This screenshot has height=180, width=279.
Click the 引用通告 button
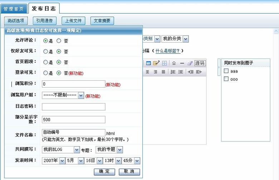tap(44, 21)
